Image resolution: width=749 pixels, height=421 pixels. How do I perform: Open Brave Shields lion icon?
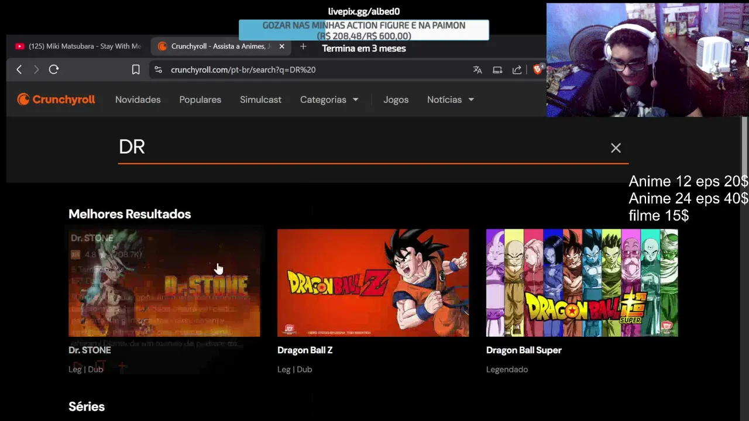pyautogui.click(x=538, y=69)
